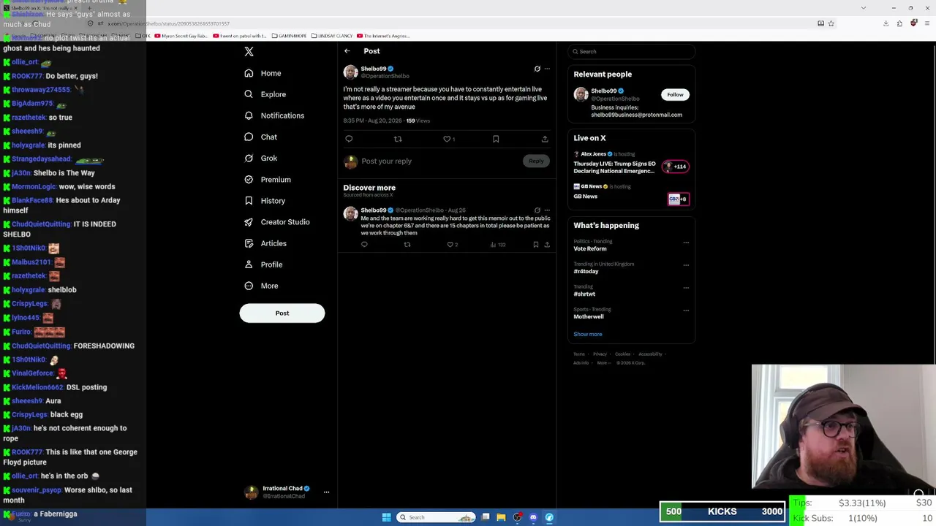Click the Post compose button
936x526 pixels.
point(282,313)
